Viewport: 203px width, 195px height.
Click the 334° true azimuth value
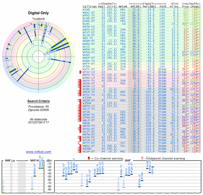pyautogui.click(x=185, y=55)
